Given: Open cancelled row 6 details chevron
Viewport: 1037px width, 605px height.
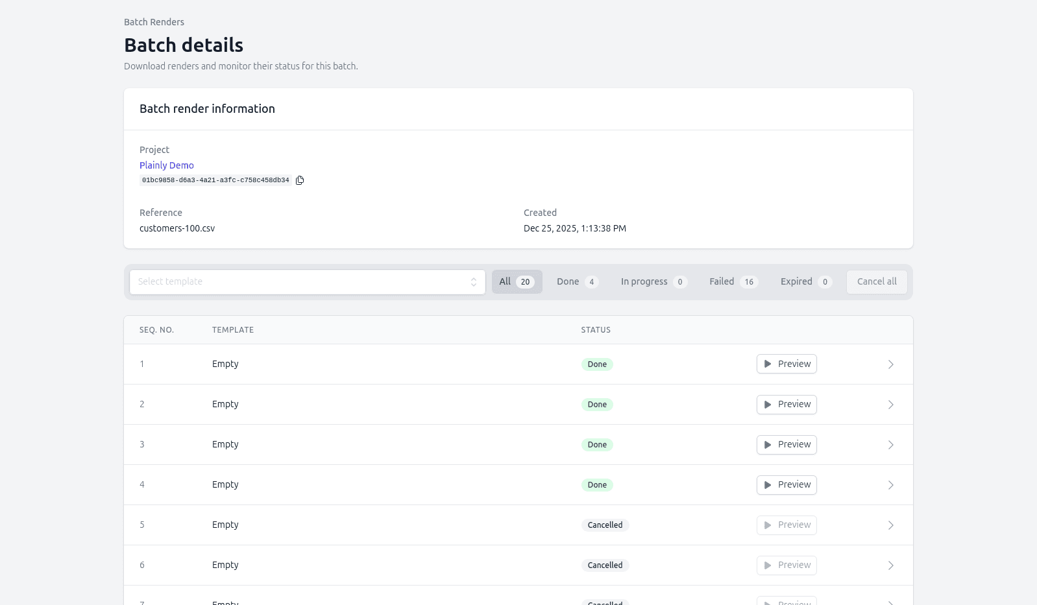Looking at the screenshot, I should [890, 565].
